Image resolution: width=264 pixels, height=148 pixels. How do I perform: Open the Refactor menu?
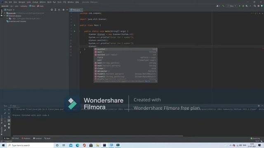pyautogui.click(x=42, y=2)
